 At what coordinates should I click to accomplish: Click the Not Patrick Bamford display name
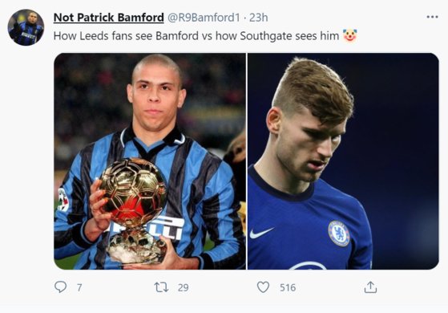coord(108,18)
